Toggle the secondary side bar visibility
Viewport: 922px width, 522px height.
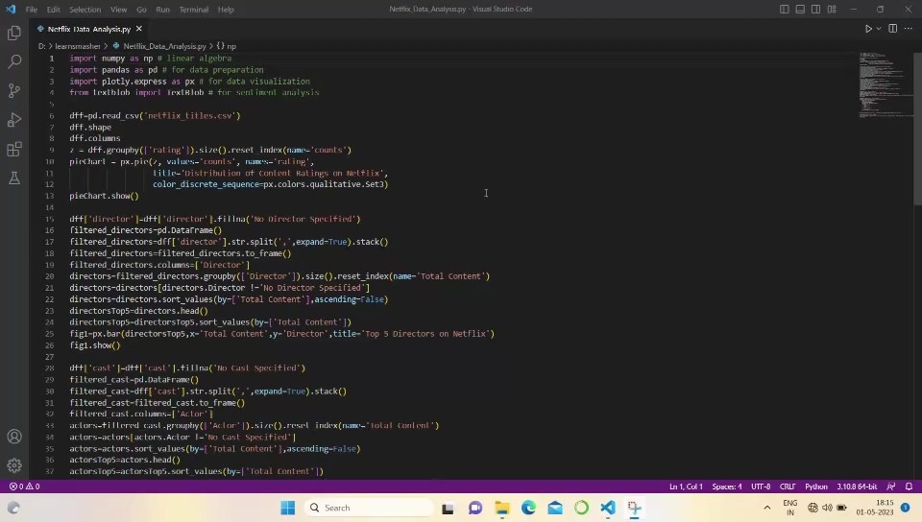815,10
